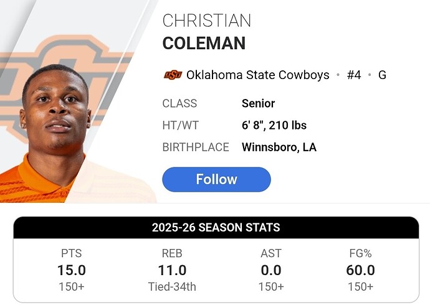
Task: Click the Winnsboro, LA birthplace text
Action: click(x=277, y=148)
